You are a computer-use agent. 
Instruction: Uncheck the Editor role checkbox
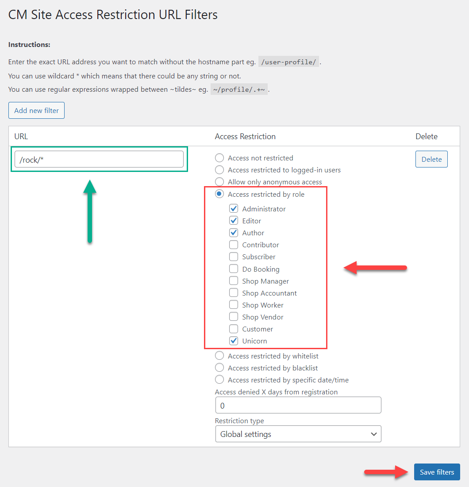(x=234, y=221)
